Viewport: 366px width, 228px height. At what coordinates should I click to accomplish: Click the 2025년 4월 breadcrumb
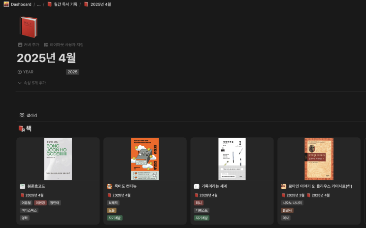pos(100,4)
